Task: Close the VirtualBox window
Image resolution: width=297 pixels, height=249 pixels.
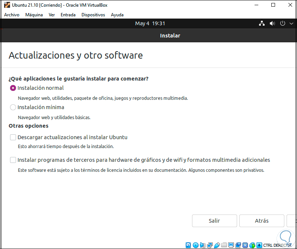Action: [x=290, y=5]
